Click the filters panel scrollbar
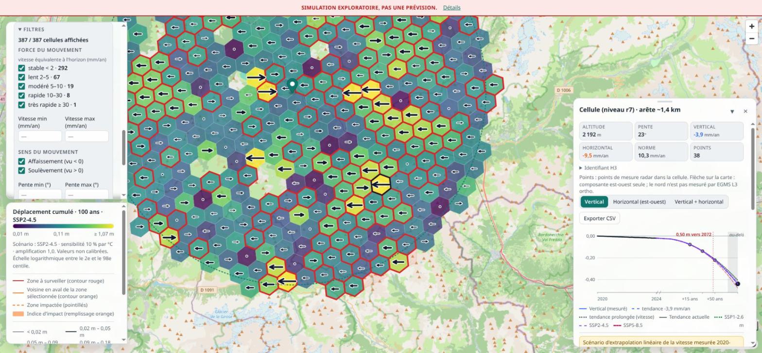Image resolution: width=762 pixels, height=353 pixels. [123, 147]
